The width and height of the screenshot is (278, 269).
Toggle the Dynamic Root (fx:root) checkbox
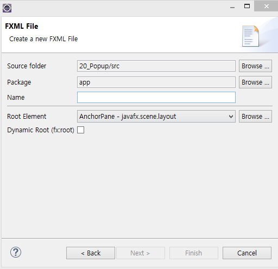(80, 130)
